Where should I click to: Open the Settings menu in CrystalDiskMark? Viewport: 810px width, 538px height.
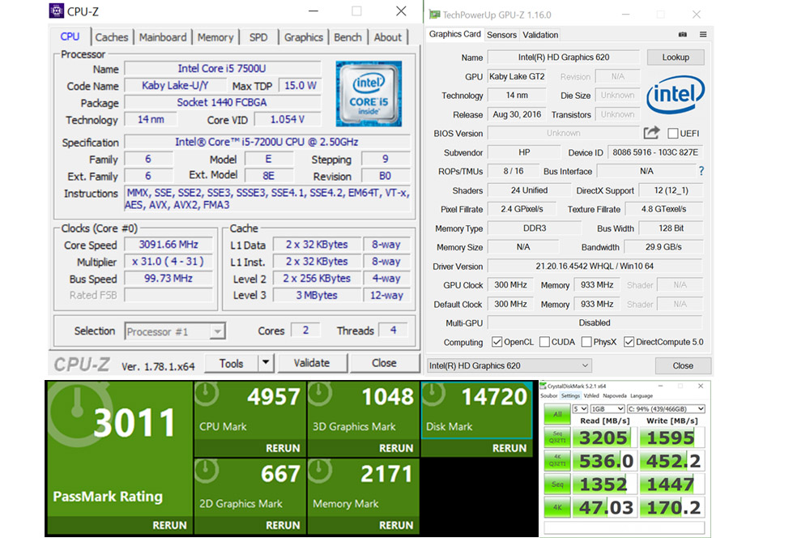pyautogui.click(x=570, y=396)
